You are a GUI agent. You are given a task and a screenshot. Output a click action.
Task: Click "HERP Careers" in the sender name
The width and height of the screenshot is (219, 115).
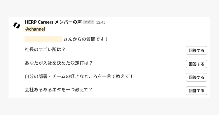(39, 22)
